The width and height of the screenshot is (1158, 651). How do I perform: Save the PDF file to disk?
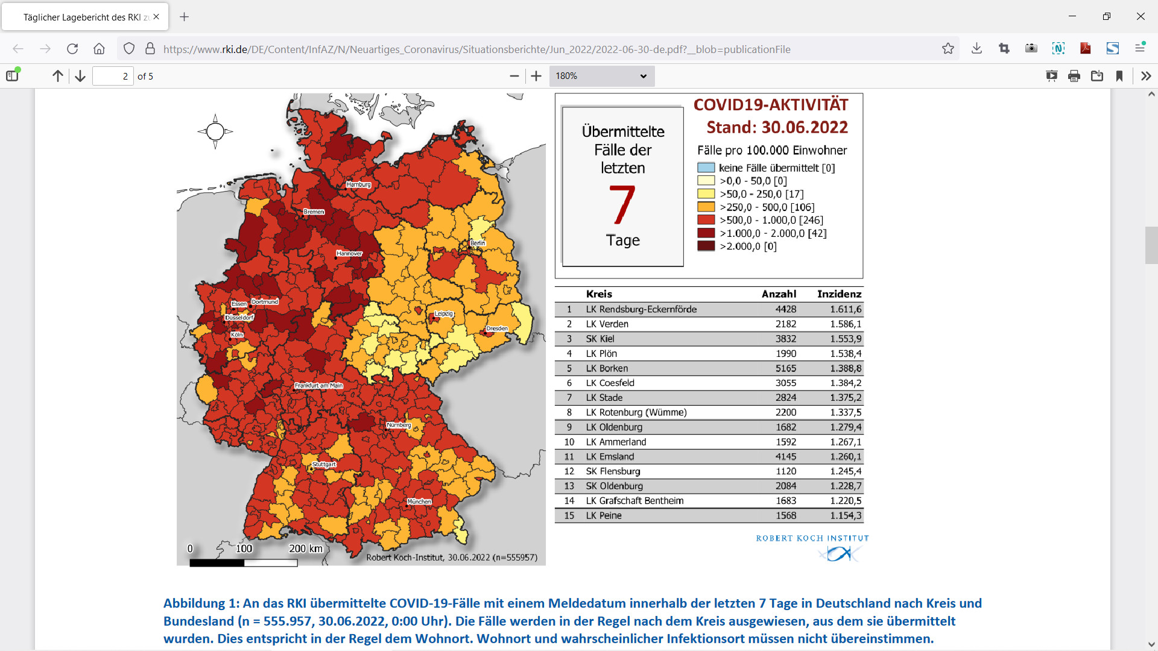1097,76
